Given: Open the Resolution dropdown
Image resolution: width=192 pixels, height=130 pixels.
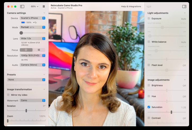Looking at the screenshot, I should [x=32, y=56].
